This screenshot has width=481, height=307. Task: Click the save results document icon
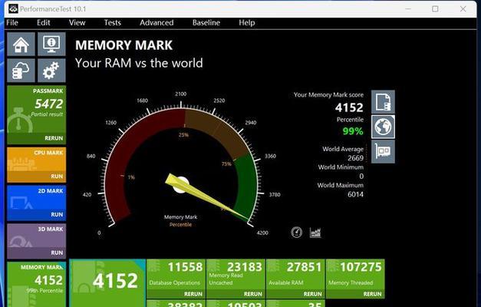(383, 102)
